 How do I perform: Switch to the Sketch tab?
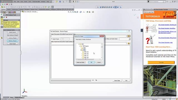9,9
